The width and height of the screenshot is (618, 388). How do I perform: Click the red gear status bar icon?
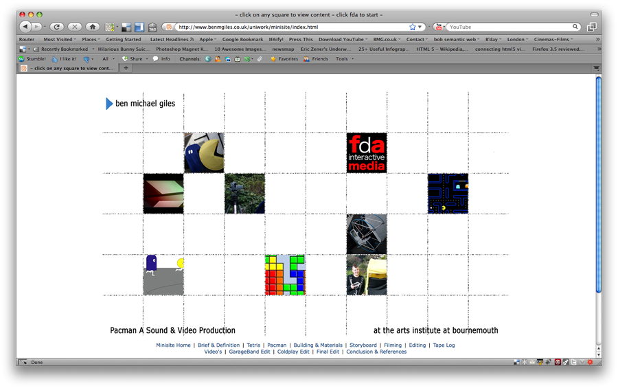pos(590,362)
